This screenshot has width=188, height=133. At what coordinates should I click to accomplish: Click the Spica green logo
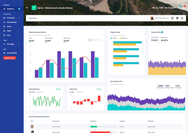[34, 8]
